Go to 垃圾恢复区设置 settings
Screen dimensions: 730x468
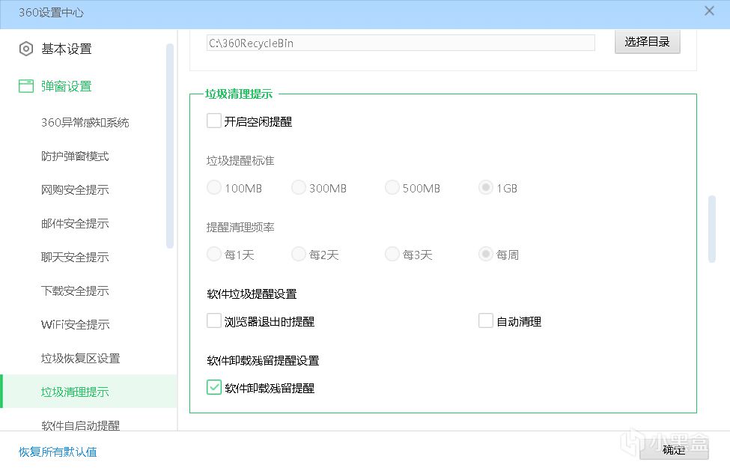(81, 358)
